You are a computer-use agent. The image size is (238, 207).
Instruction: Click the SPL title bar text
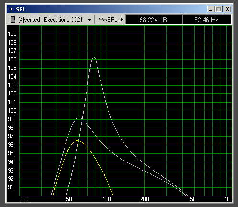tap(21, 9)
